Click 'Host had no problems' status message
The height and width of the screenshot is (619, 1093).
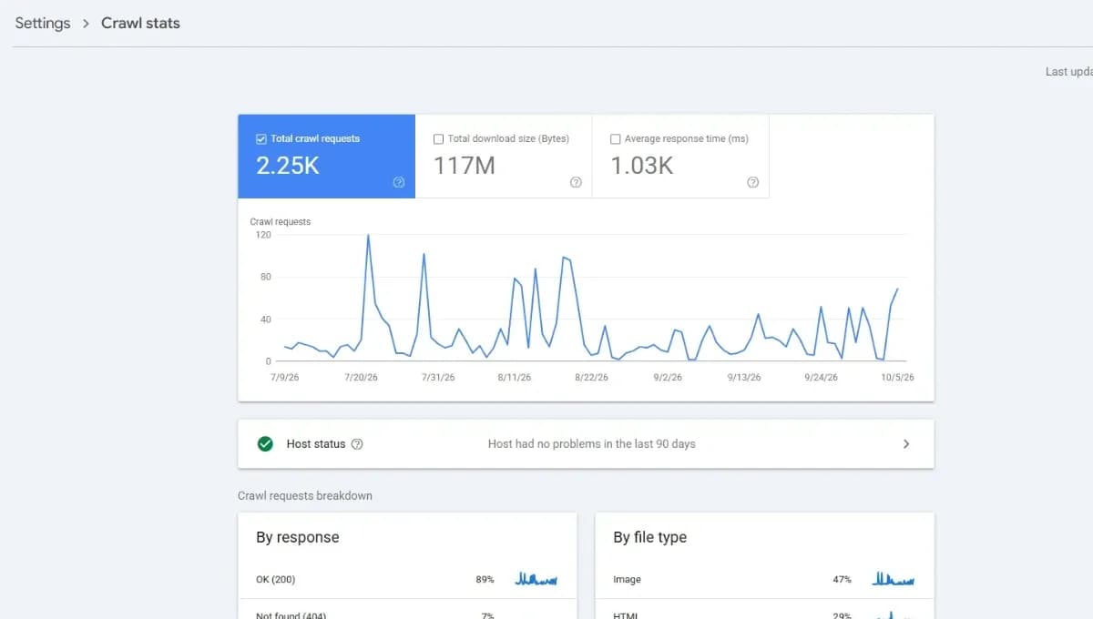coord(592,444)
